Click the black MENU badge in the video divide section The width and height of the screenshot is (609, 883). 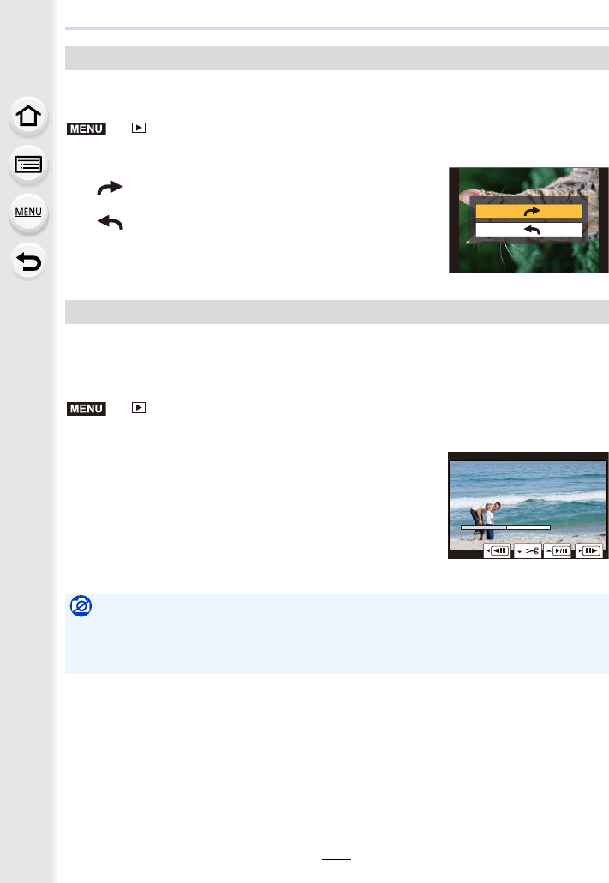point(87,409)
